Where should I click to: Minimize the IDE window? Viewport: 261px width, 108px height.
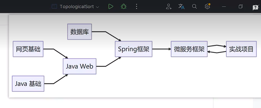coord(224,7)
